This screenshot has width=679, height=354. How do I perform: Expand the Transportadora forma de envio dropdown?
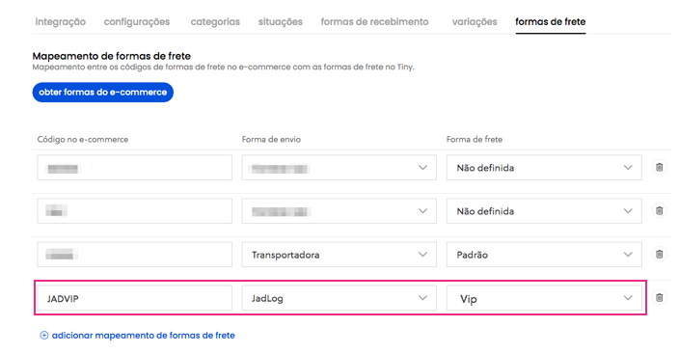[339, 255]
